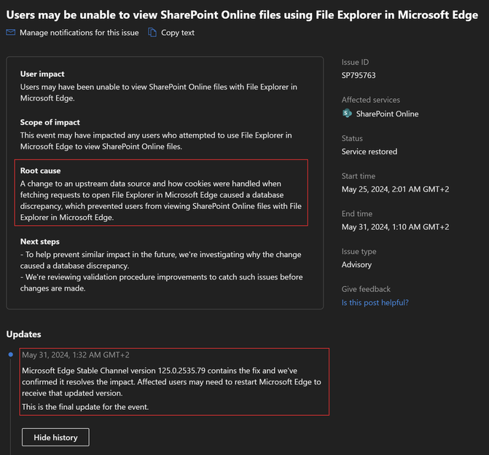Click the 'Scope of impact' heading
Image resolution: width=489 pixels, height=455 pixels.
[x=50, y=122]
